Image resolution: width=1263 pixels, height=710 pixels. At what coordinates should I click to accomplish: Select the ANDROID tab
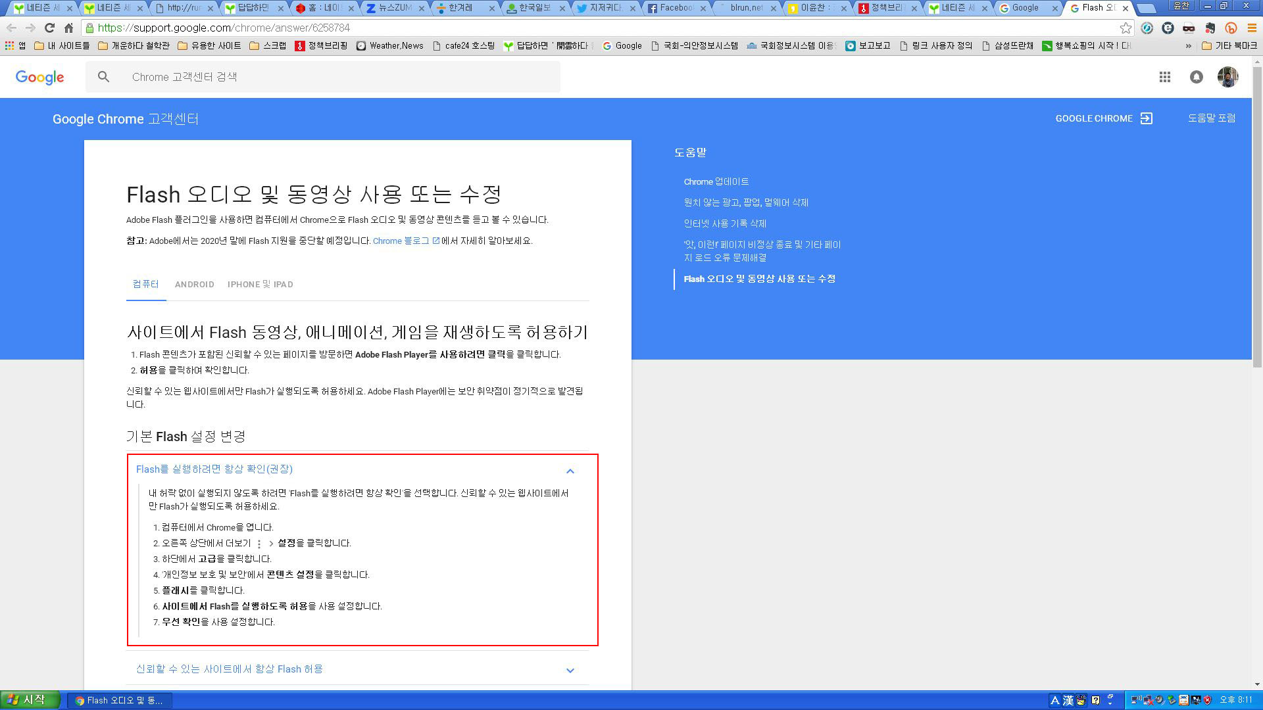pyautogui.click(x=194, y=285)
